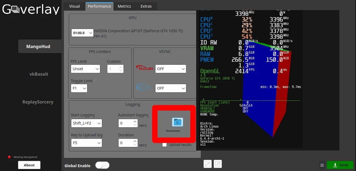Open the hamburger menu beside Save

[x=322, y=165]
